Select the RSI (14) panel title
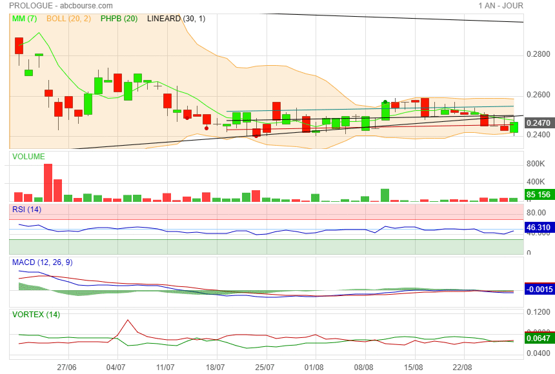This screenshot has width=555, height=374. click(x=27, y=209)
